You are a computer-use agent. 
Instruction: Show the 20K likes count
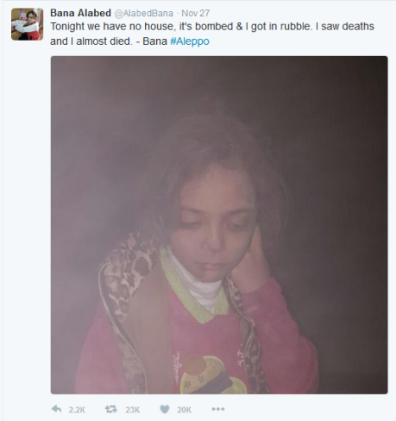pos(184,410)
